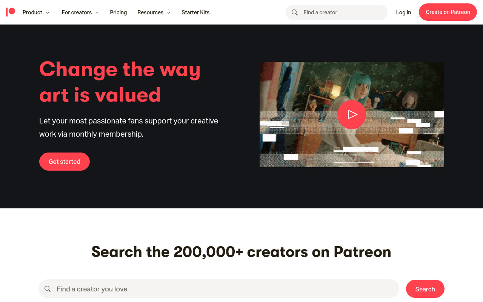Play the hero video
Screen dimensions: 483x302
[352, 114]
